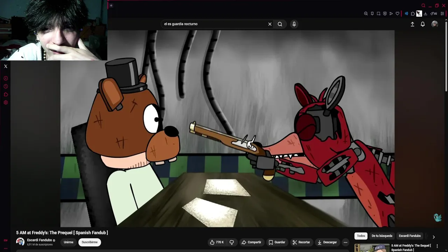Open the extensions cube icon
Screen dimensions: 448x252
point(413,14)
